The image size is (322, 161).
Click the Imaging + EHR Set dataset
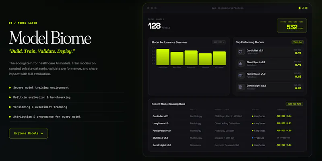225,138
